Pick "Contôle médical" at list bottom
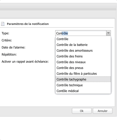Viewport: 117px width, 140px height. point(83,91)
